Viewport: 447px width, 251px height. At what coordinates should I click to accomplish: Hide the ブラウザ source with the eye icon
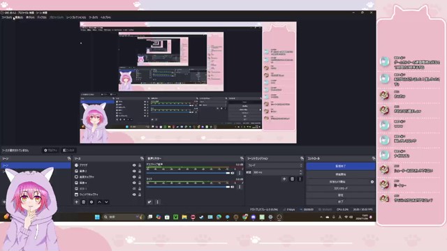[134, 165]
